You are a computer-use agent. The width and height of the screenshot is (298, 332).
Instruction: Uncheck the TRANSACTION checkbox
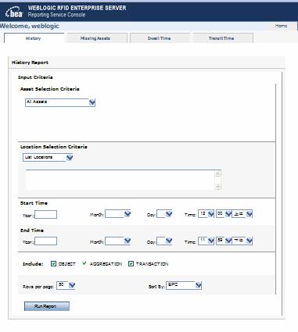tap(131, 264)
